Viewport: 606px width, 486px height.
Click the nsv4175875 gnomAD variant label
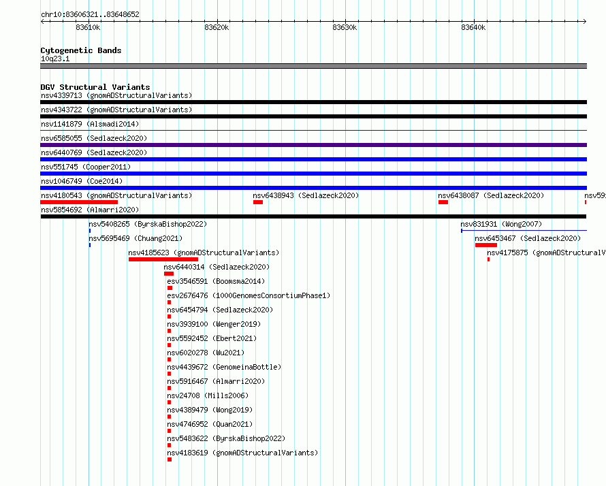pyautogui.click(x=546, y=253)
